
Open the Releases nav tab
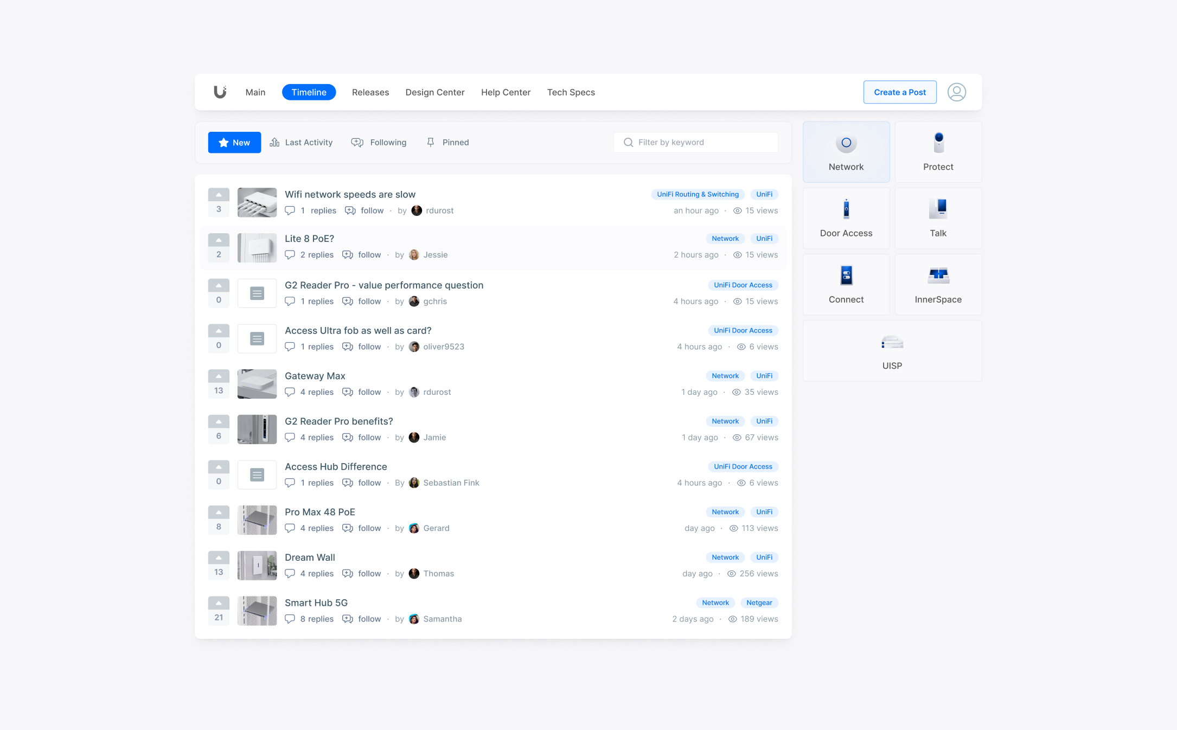click(x=370, y=92)
